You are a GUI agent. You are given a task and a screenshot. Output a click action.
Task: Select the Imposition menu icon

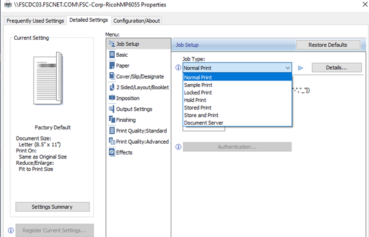112,98
